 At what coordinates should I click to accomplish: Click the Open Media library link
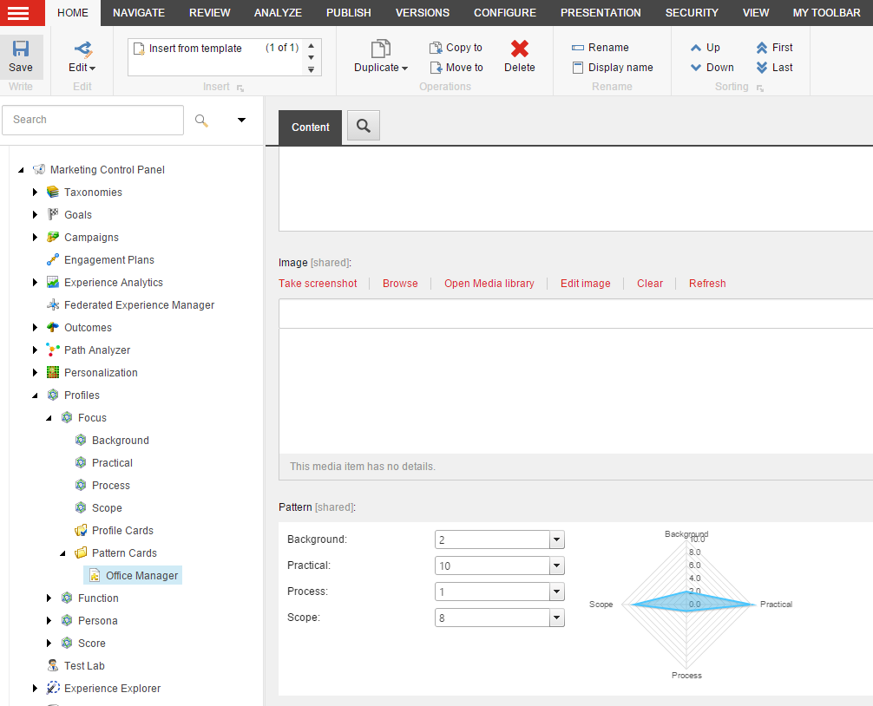[489, 283]
